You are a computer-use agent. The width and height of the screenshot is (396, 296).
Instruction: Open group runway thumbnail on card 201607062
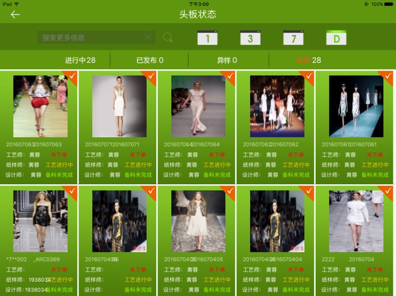click(277, 106)
